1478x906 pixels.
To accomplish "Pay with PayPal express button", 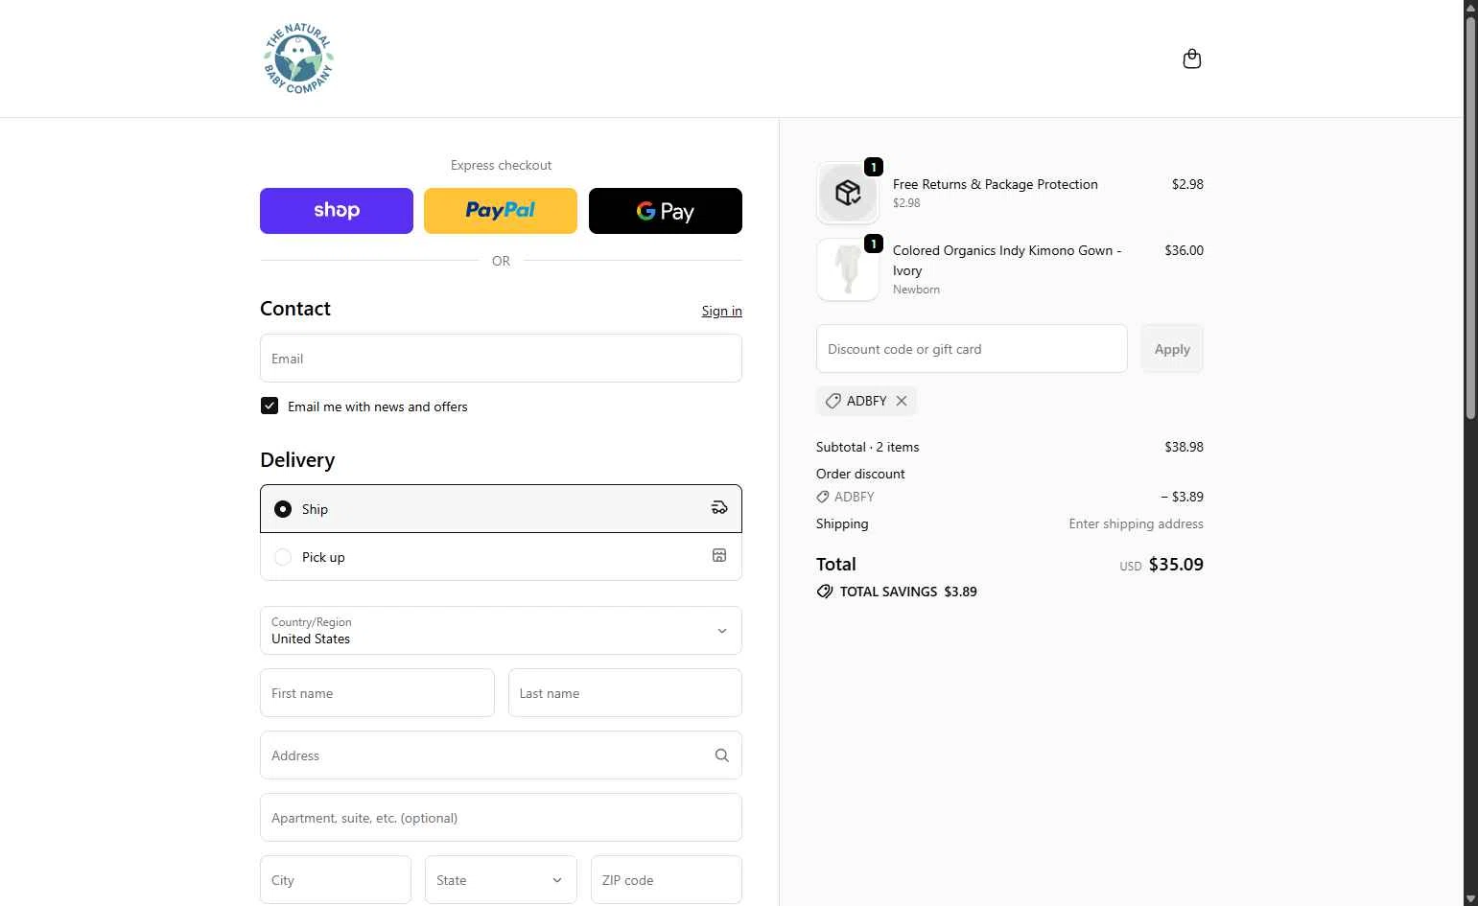I will 501,211.
